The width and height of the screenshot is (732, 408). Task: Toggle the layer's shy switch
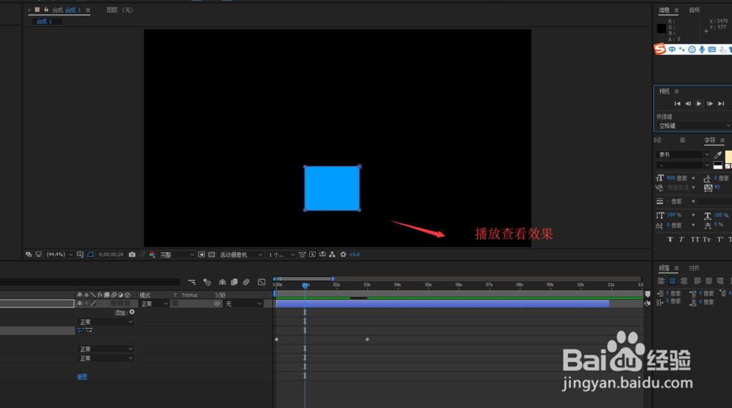coord(80,303)
